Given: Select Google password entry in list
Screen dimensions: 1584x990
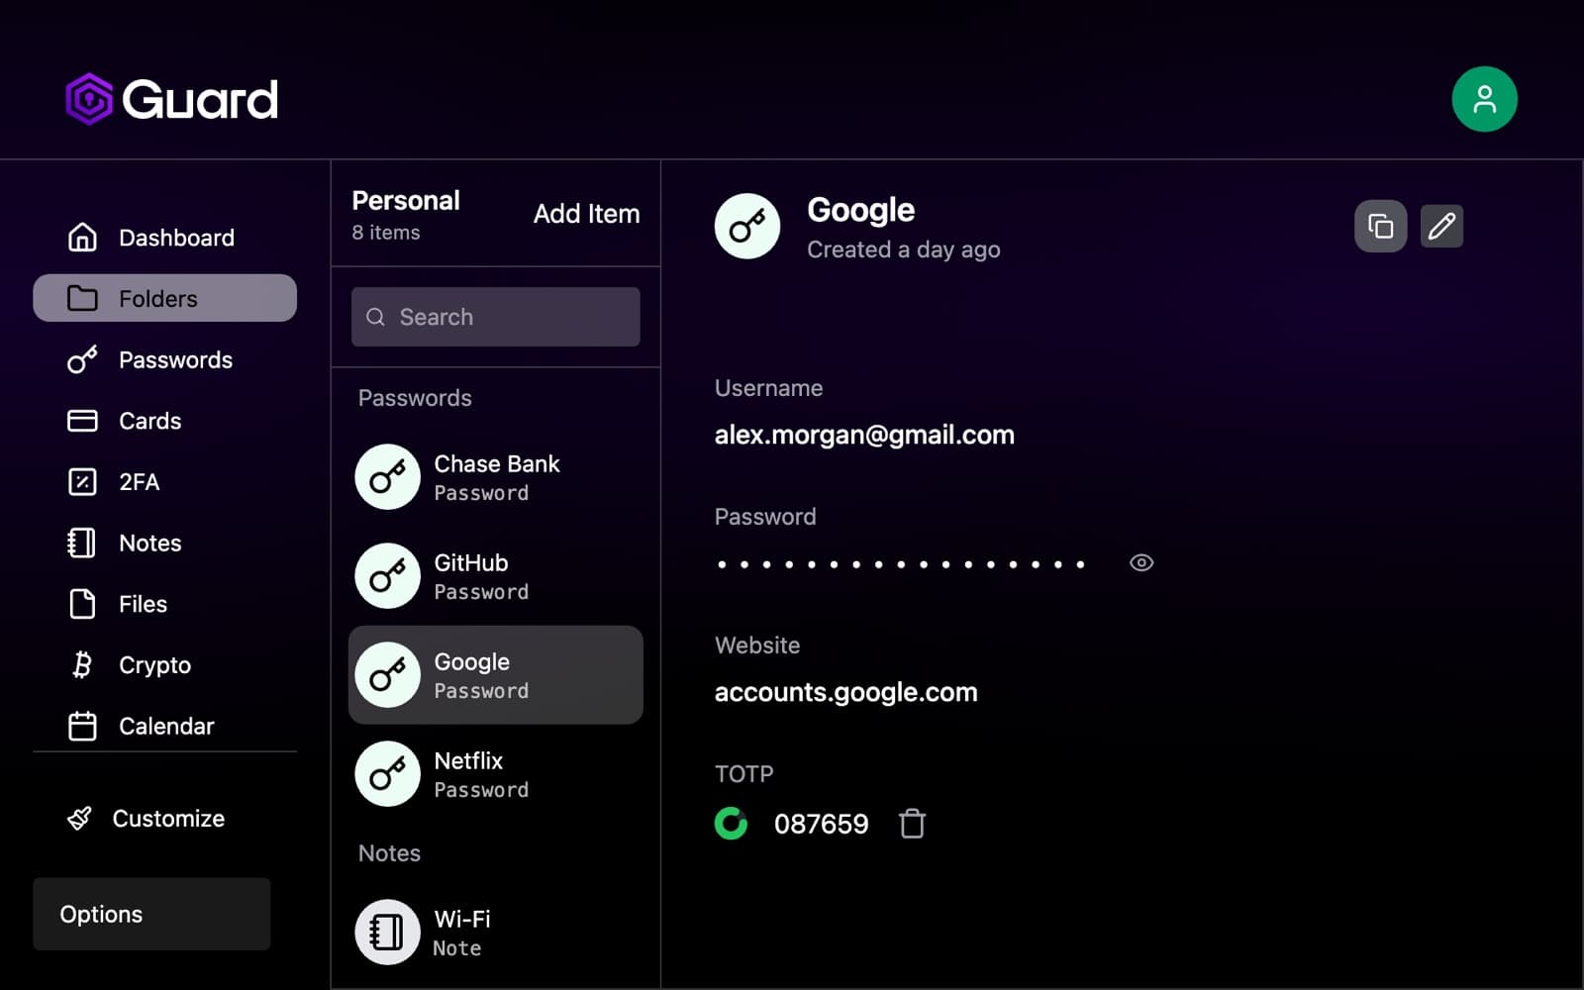Looking at the screenshot, I should click(495, 675).
